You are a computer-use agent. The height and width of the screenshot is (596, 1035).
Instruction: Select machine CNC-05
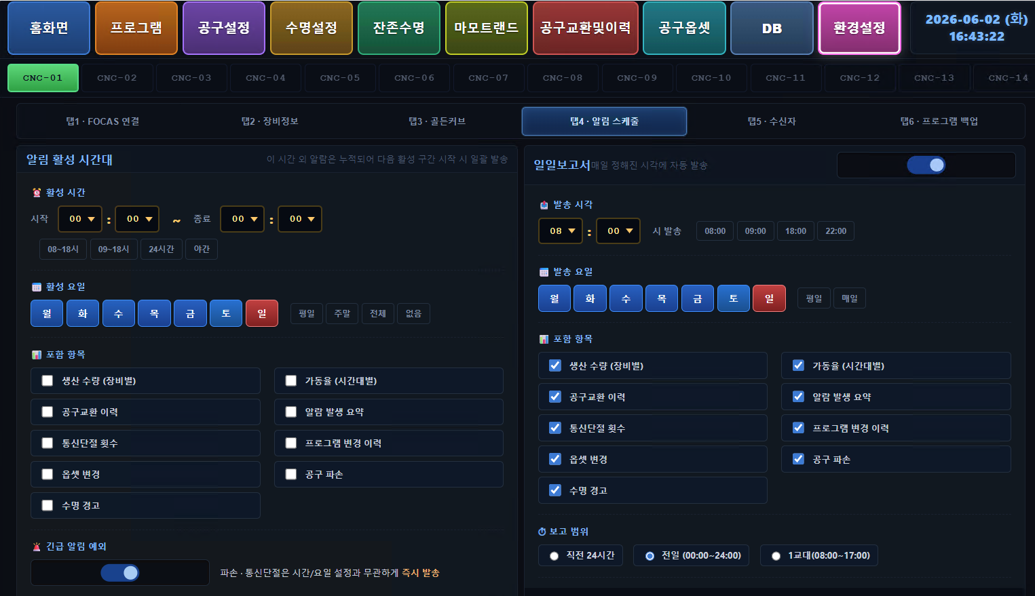pos(340,78)
